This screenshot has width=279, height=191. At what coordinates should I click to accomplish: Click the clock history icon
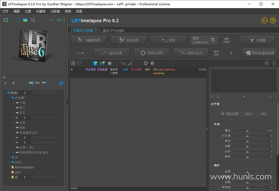click(79, 63)
